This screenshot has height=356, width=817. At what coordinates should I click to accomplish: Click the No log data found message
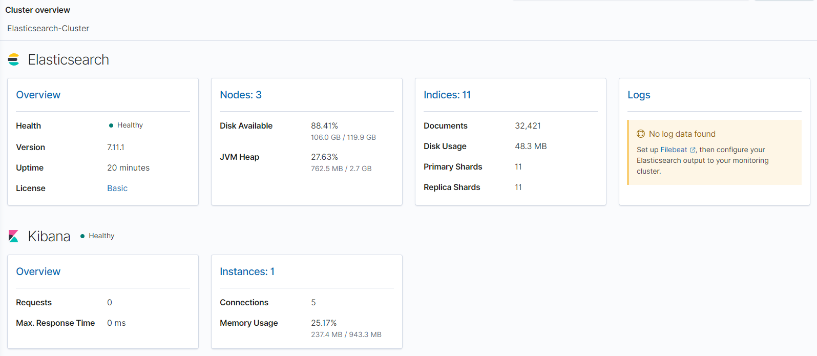(682, 134)
